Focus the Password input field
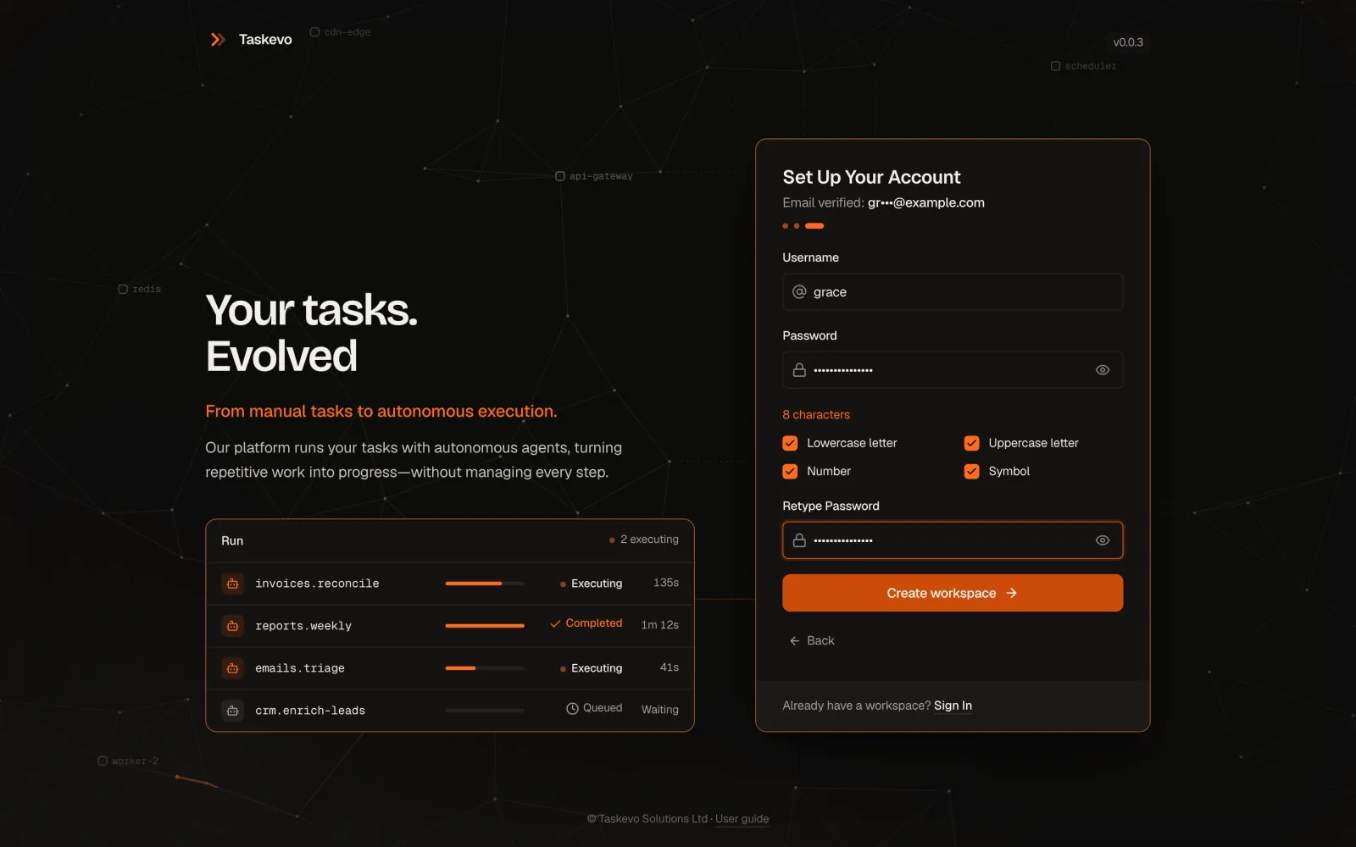This screenshot has width=1356, height=847. 953,370
